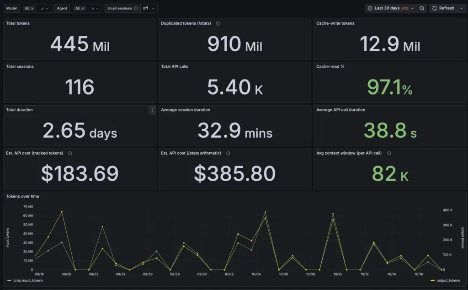Show the Small sessions info tooltip icon
This screenshot has height=290, width=468.
[x=136, y=8]
